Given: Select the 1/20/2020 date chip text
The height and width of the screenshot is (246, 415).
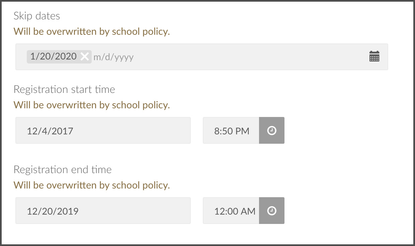Looking at the screenshot, I should pyautogui.click(x=54, y=56).
